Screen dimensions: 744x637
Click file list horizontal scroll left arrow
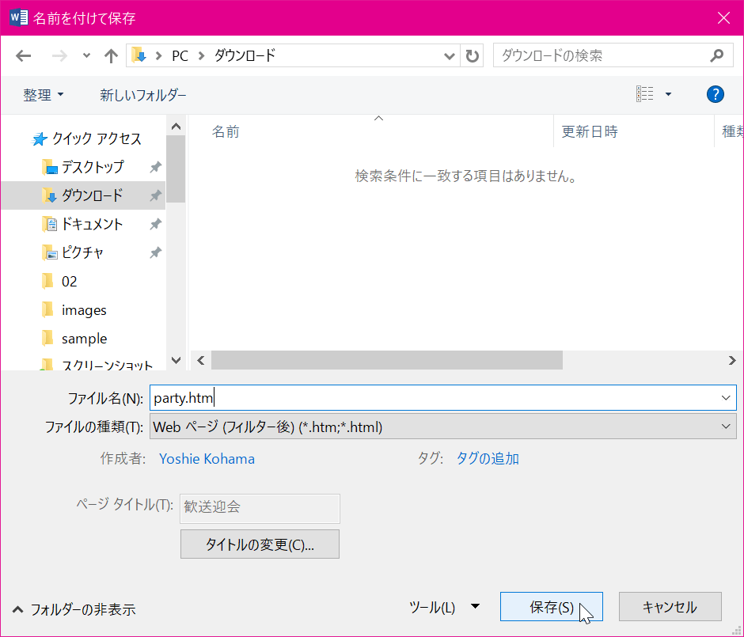[x=201, y=361]
